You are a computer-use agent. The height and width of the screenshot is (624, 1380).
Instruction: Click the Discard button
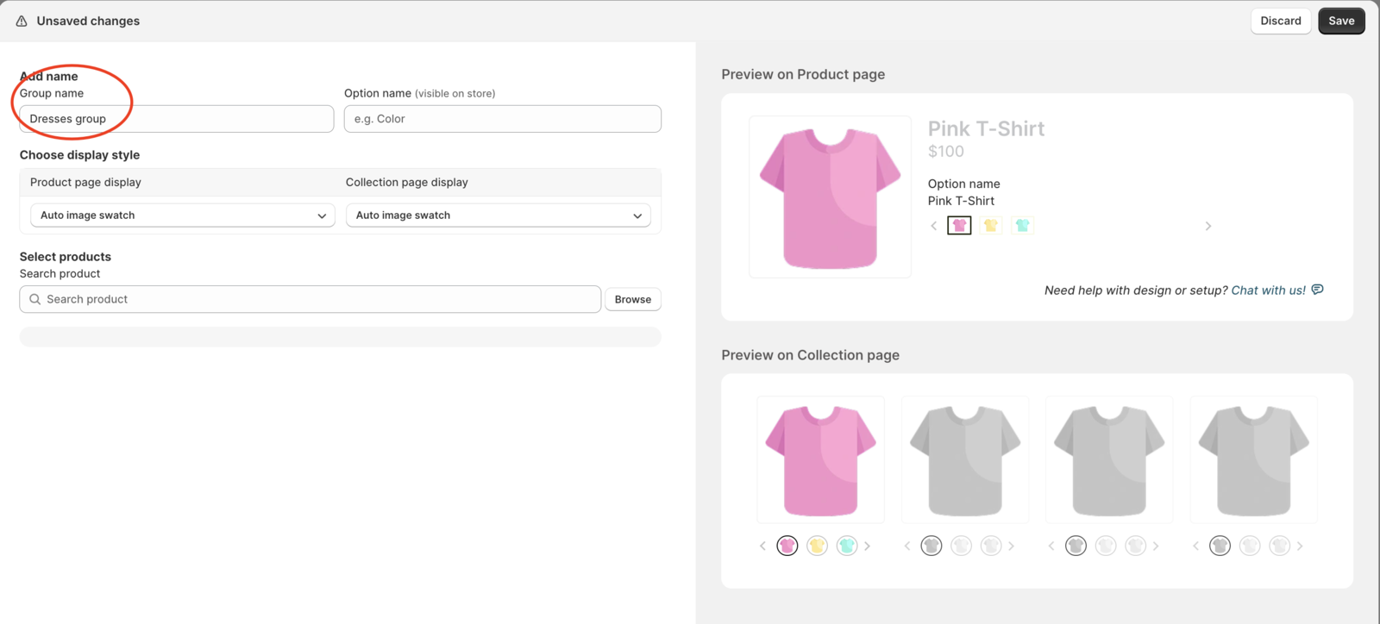[1281, 21]
